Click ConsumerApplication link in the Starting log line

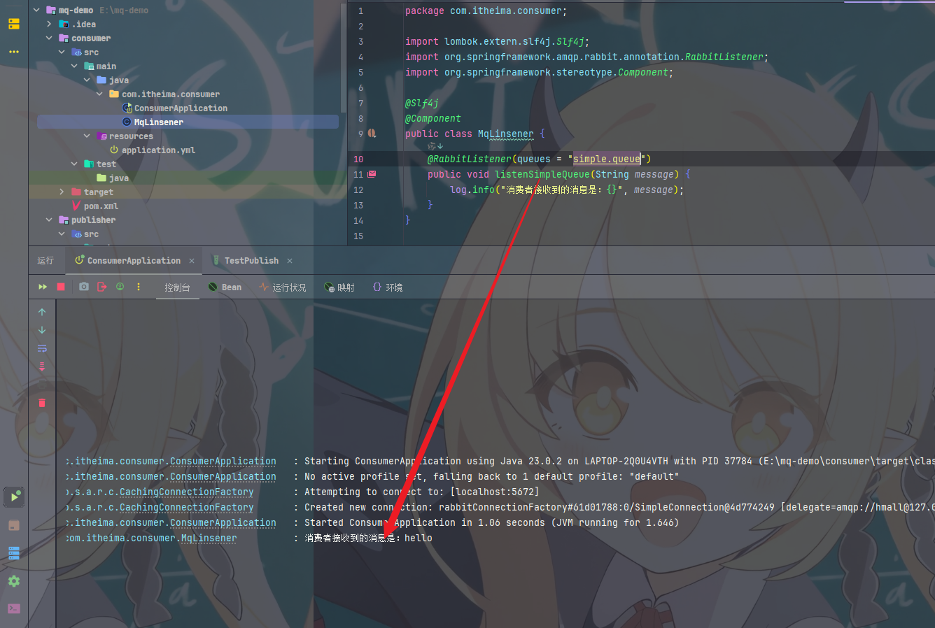(x=223, y=462)
